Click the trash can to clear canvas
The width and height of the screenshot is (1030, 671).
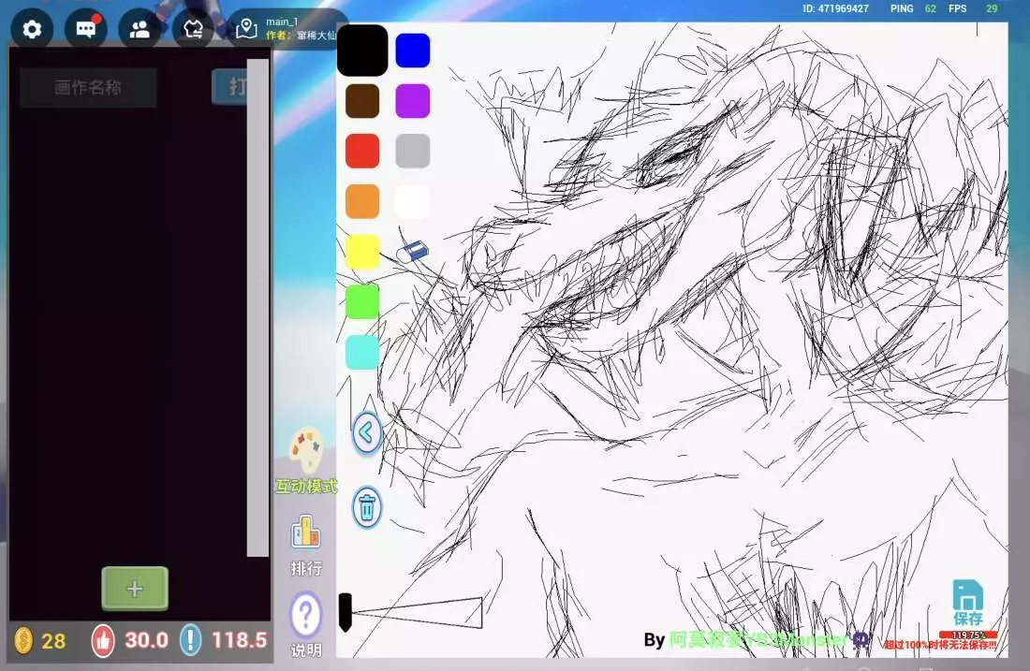(x=367, y=508)
